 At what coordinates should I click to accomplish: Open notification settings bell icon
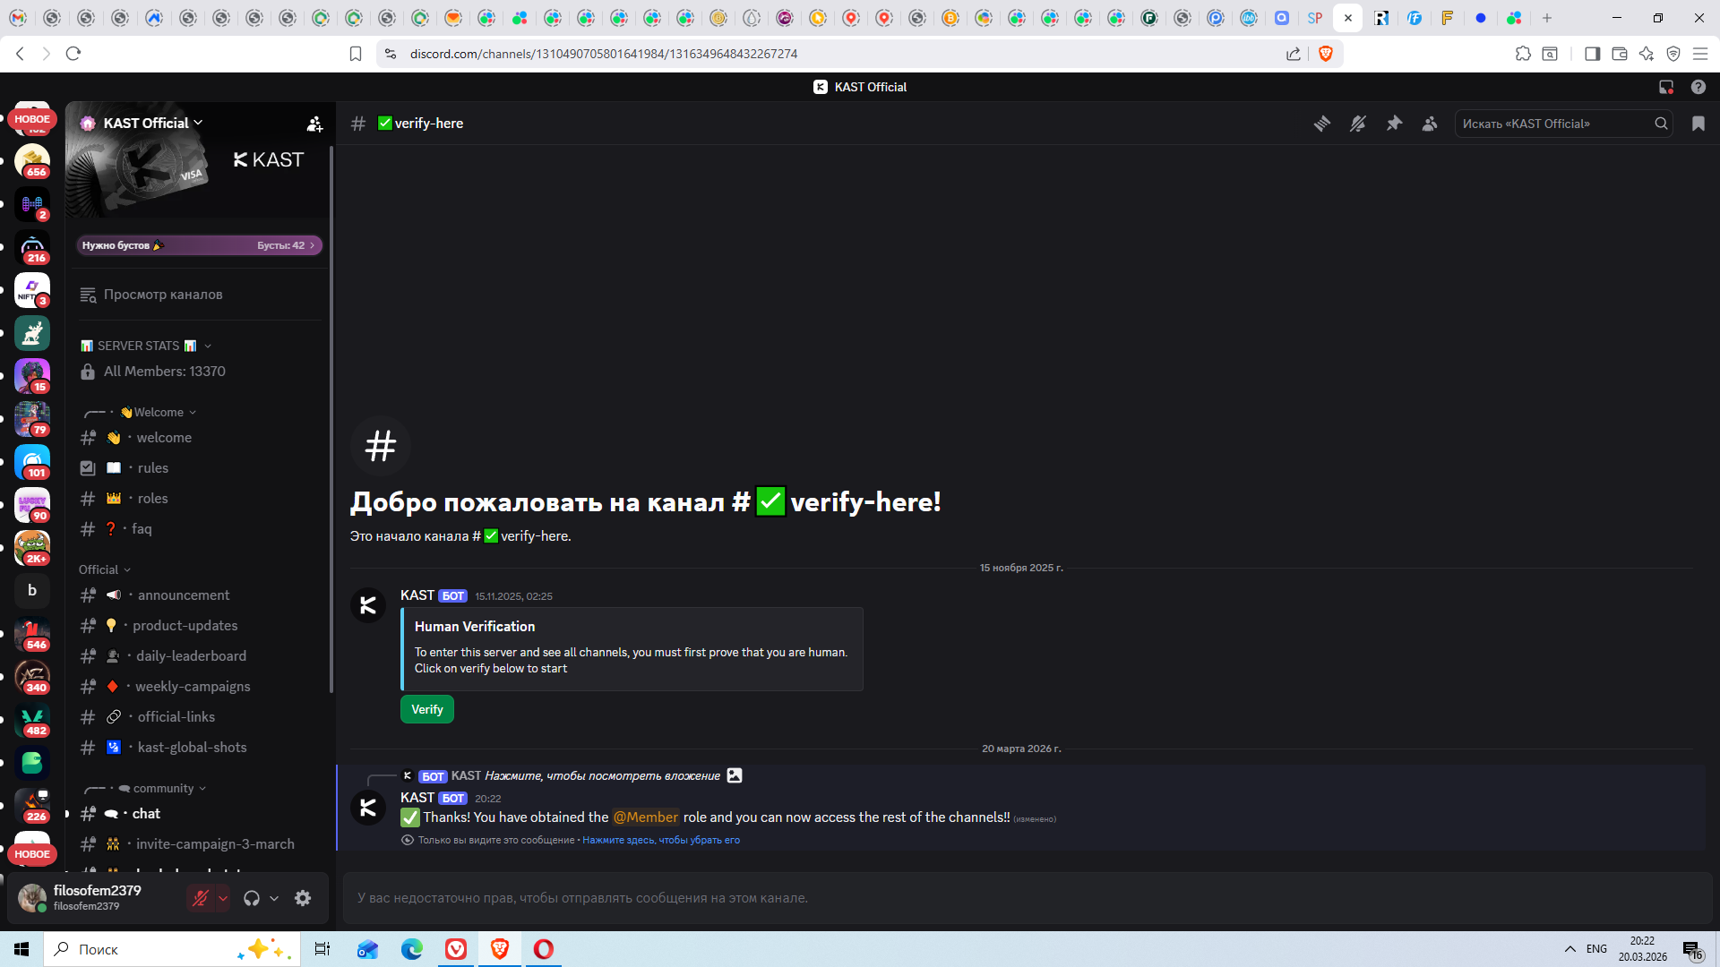click(1358, 124)
